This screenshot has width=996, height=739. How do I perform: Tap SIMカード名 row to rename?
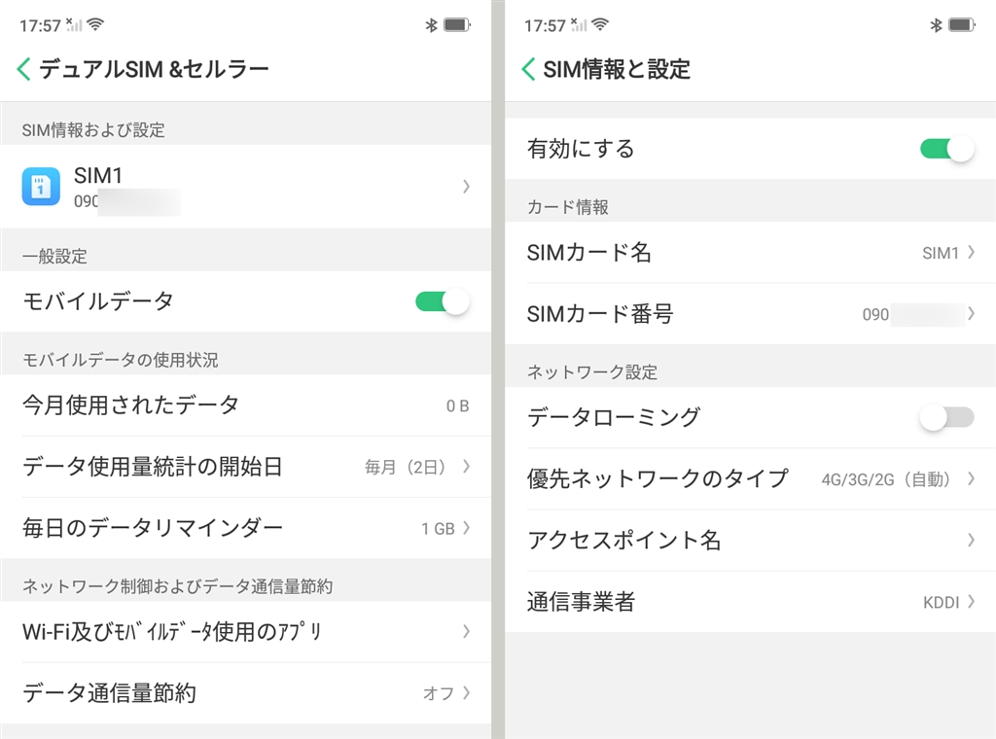(750, 253)
